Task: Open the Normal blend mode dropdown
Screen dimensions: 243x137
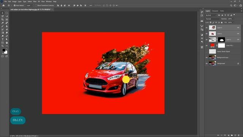Action: coord(213,19)
